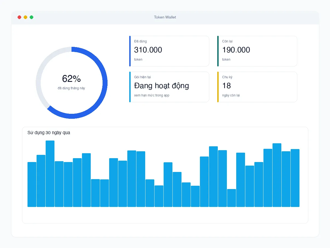Open 'xem hạn mức trong app' link
This screenshot has width=330, height=248.
tap(152, 95)
